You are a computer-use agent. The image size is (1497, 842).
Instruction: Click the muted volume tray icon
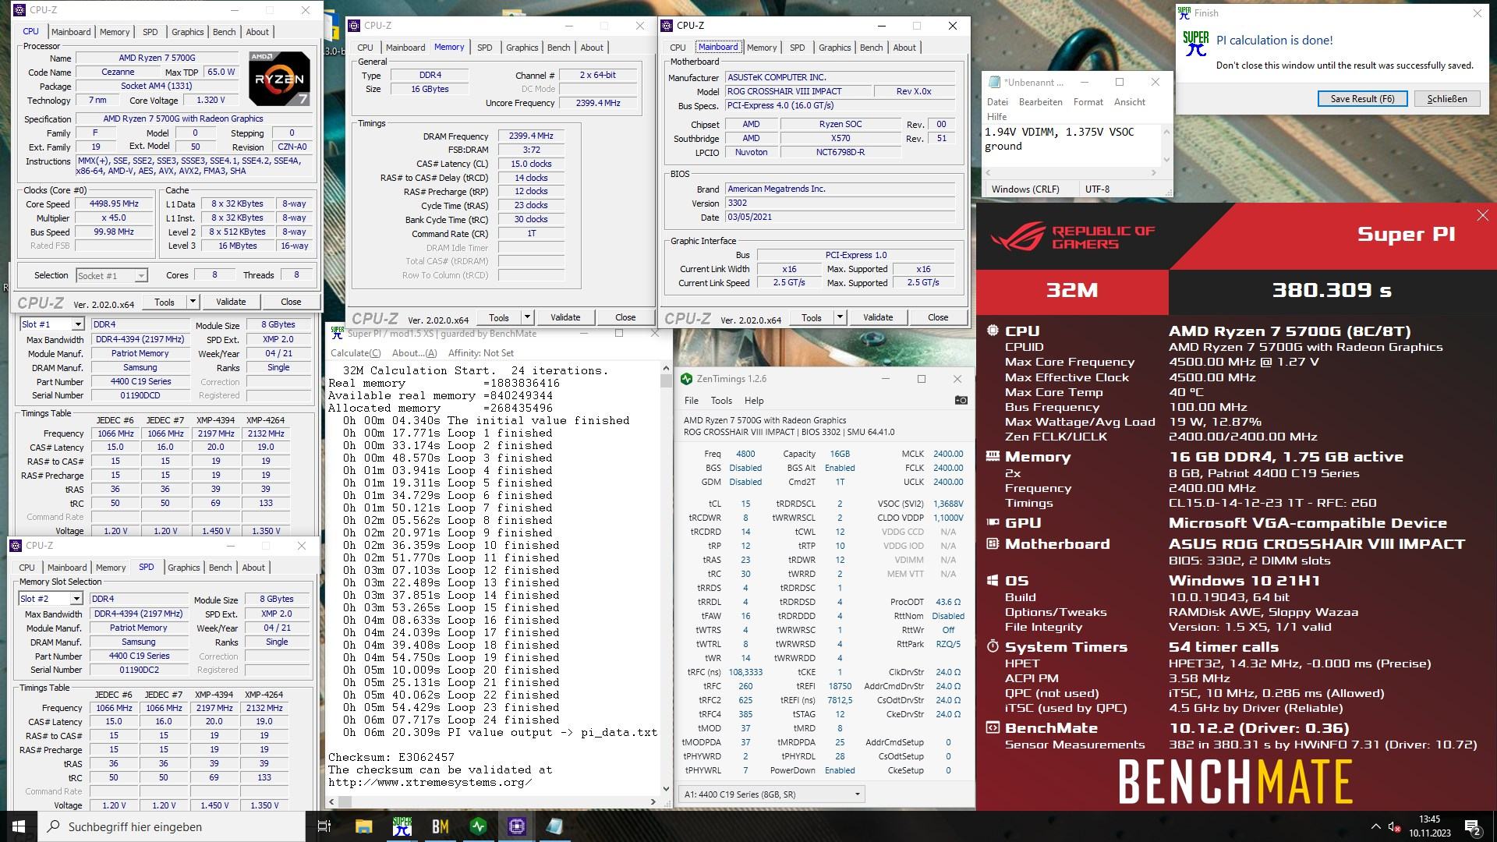(x=1394, y=826)
